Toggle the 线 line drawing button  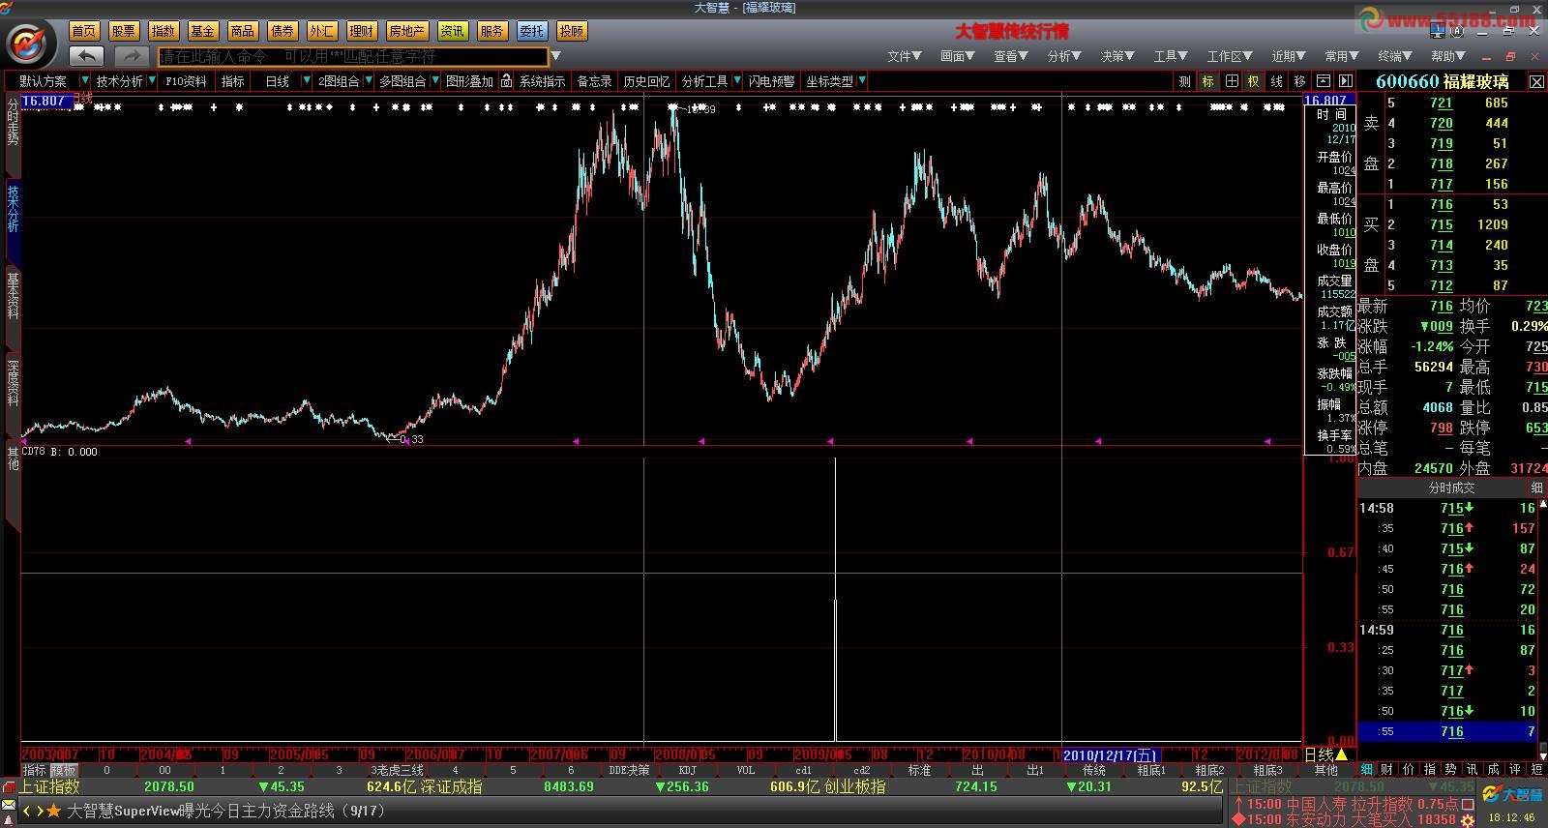pos(1277,81)
